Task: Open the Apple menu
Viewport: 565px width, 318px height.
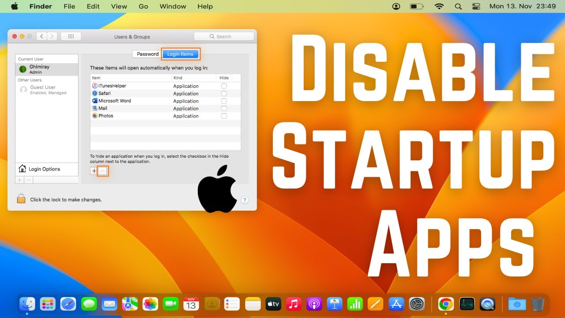Action: pos(15,6)
